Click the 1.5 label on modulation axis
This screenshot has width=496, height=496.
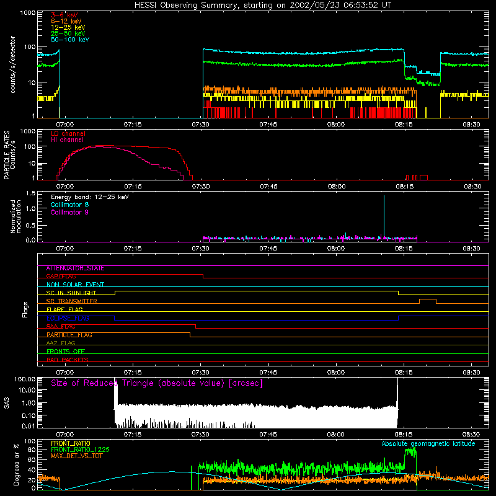(30, 193)
